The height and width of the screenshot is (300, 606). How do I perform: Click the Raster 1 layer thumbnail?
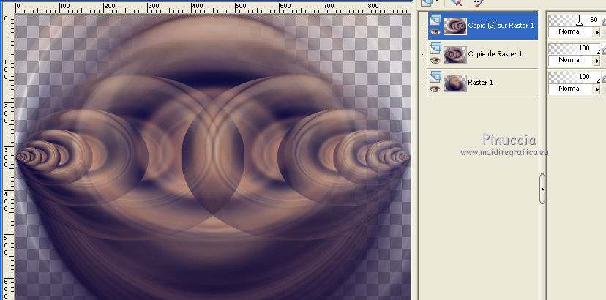[x=455, y=83]
